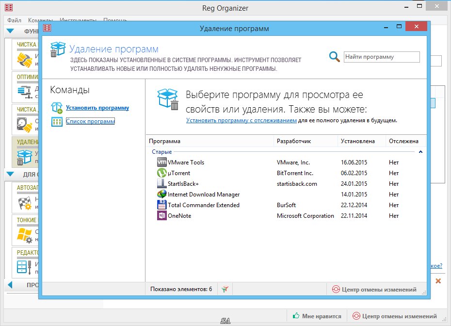Sort by the Разработчик column header
451x326 pixels.
pos(306,141)
